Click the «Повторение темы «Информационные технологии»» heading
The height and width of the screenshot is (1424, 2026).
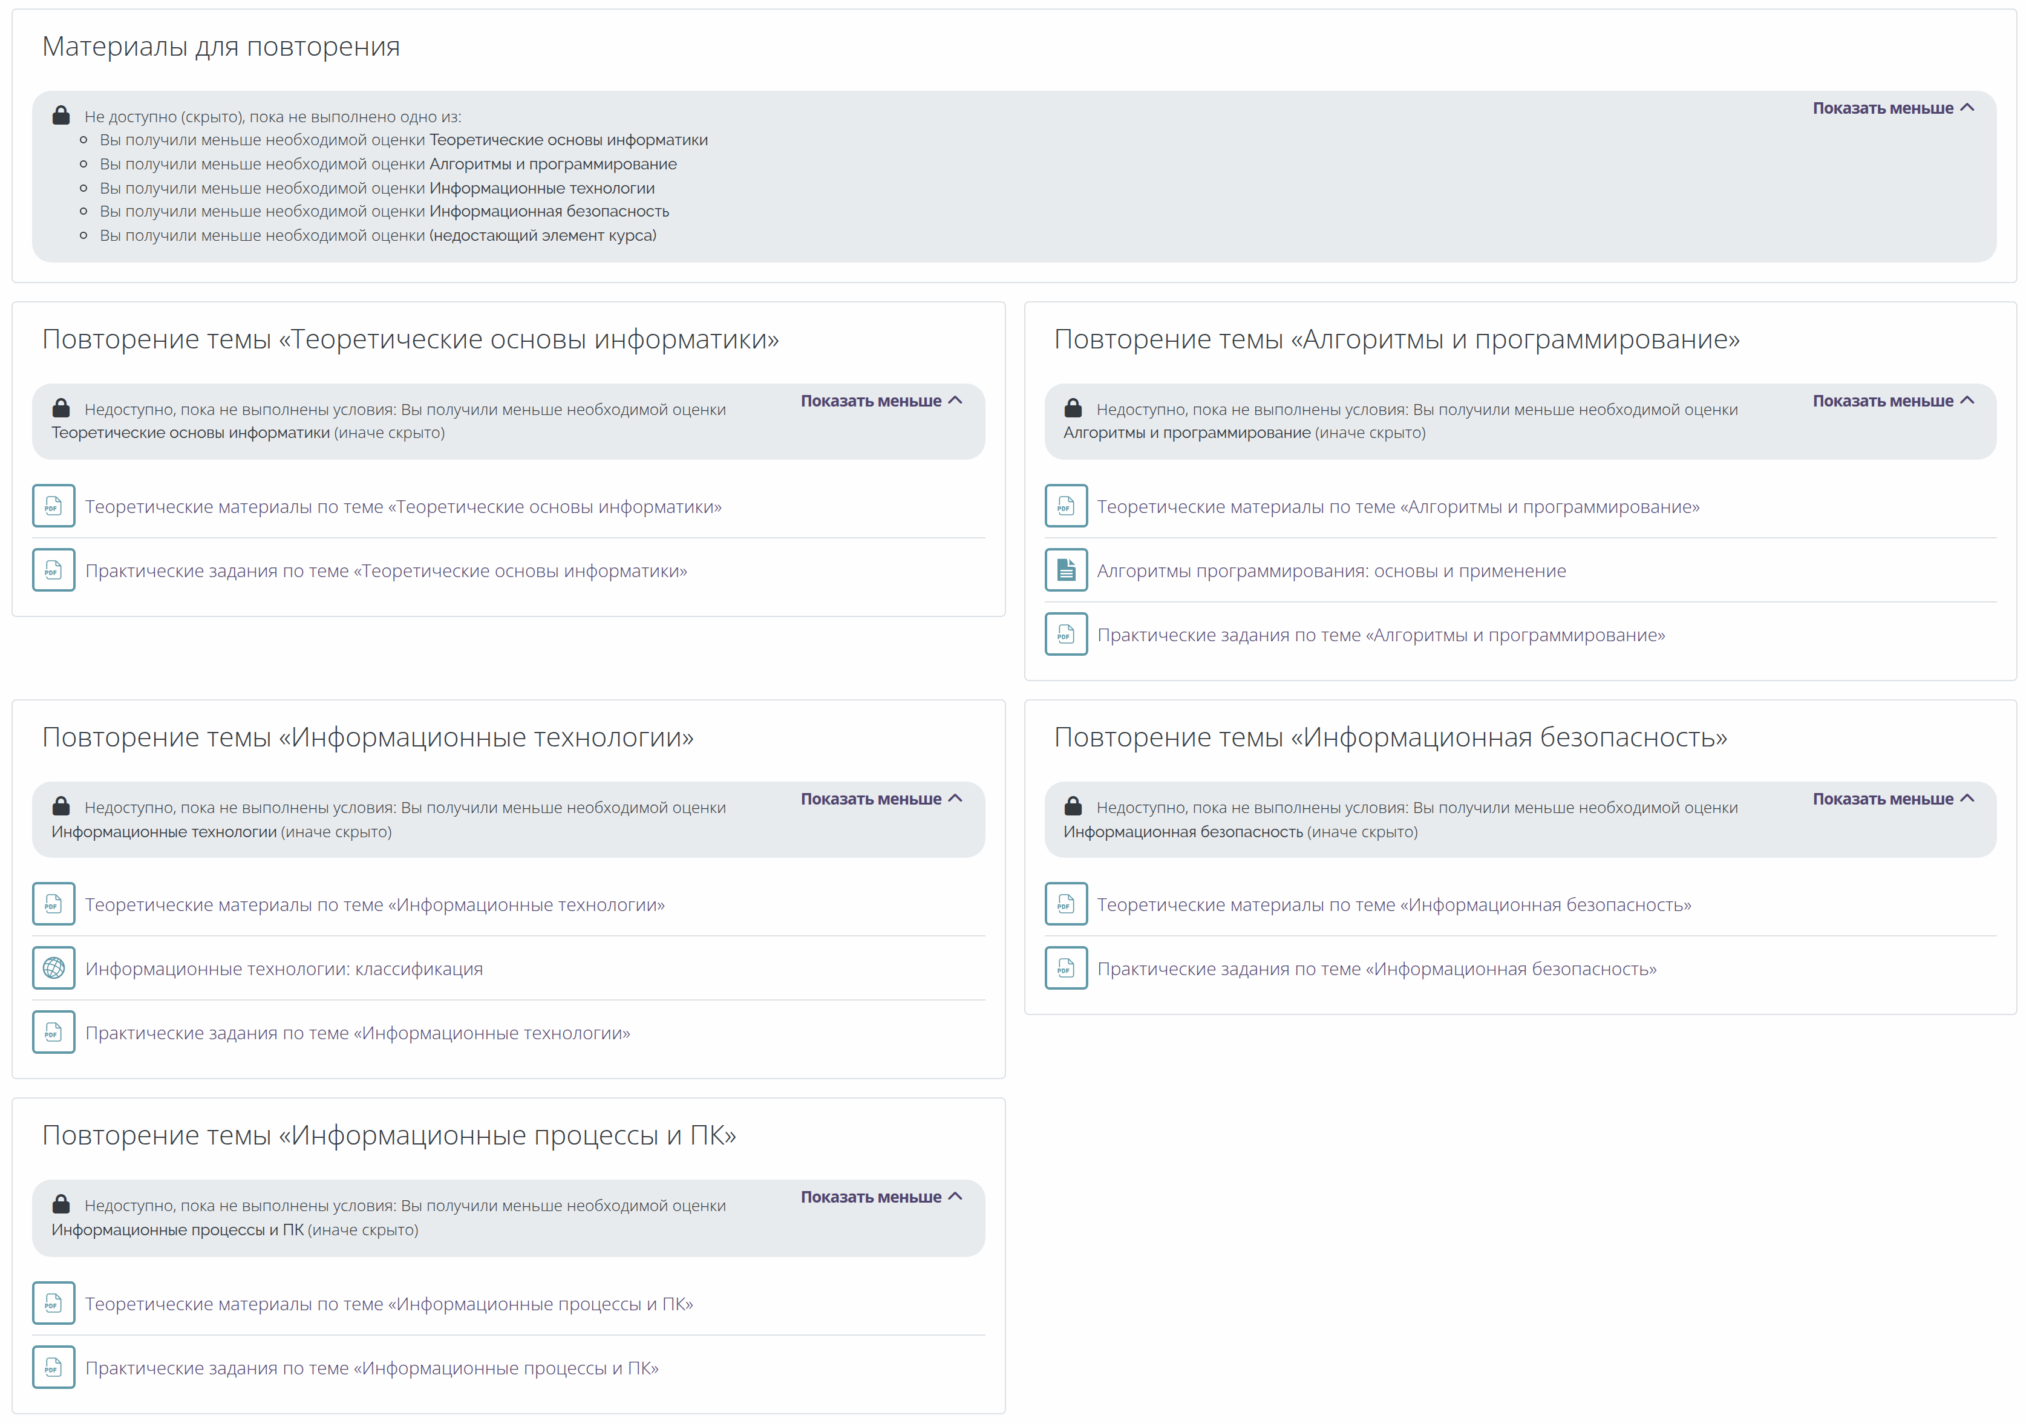tap(368, 737)
